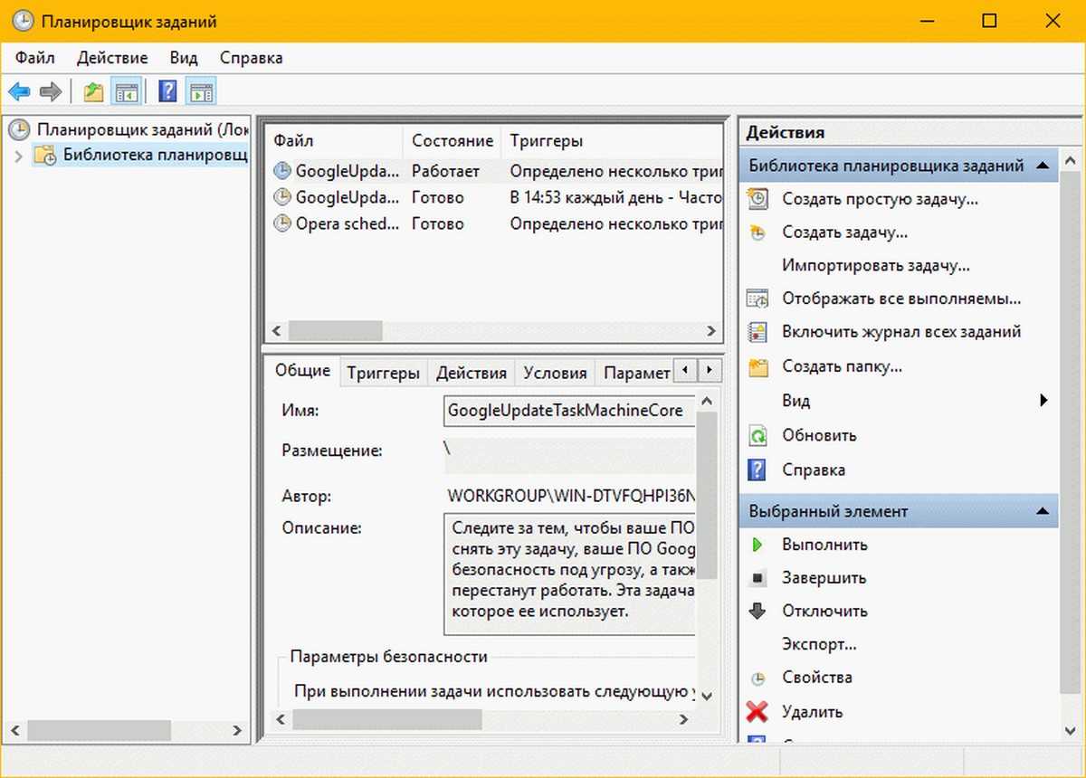This screenshot has width=1086, height=778.
Task: Click the red X icon beside Удалить
Action: (757, 712)
